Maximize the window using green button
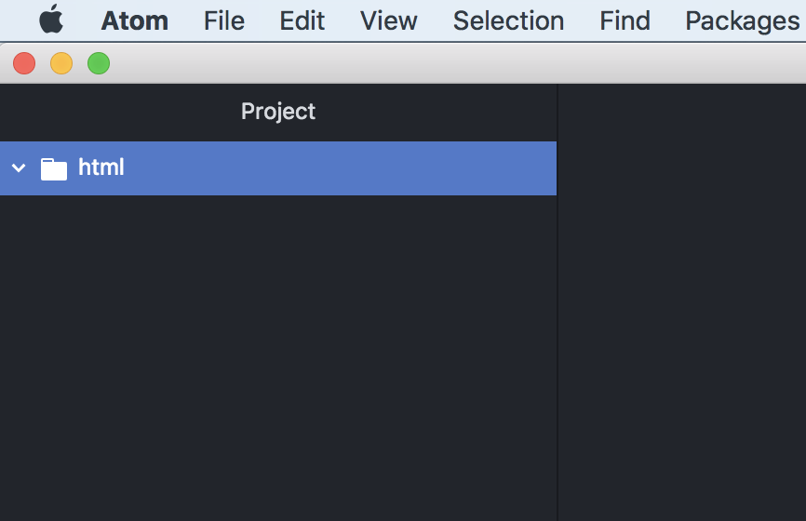 coord(99,63)
